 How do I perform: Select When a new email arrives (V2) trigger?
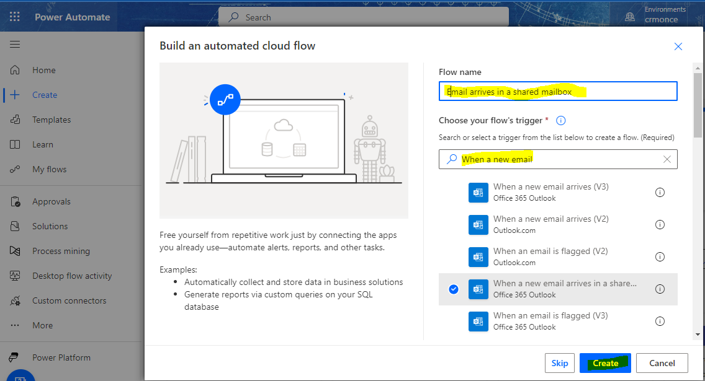pyautogui.click(x=558, y=224)
